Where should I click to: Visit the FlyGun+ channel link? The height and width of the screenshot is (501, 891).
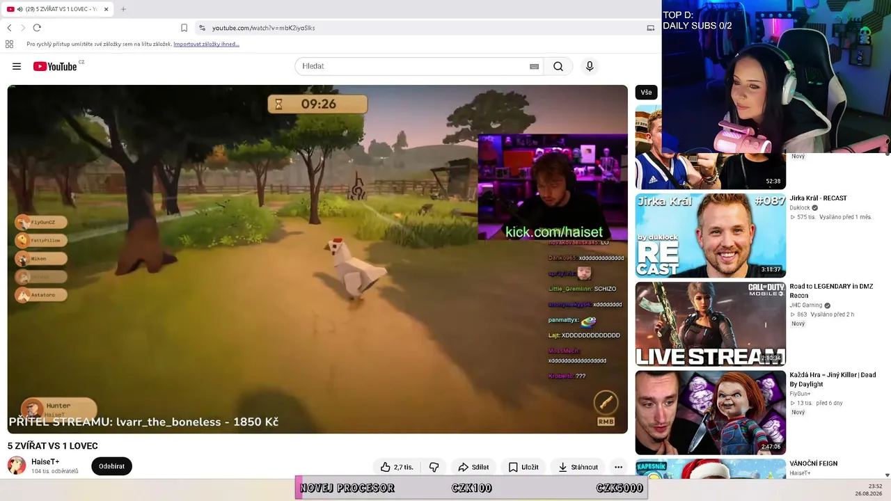[800, 394]
